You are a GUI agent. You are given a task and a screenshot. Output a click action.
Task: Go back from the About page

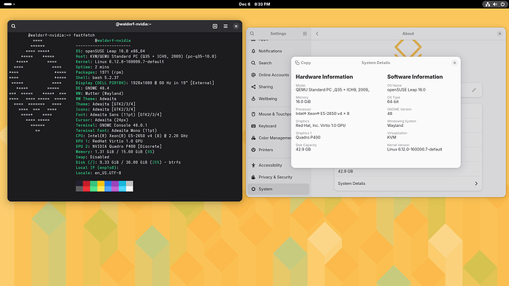tap(317, 33)
